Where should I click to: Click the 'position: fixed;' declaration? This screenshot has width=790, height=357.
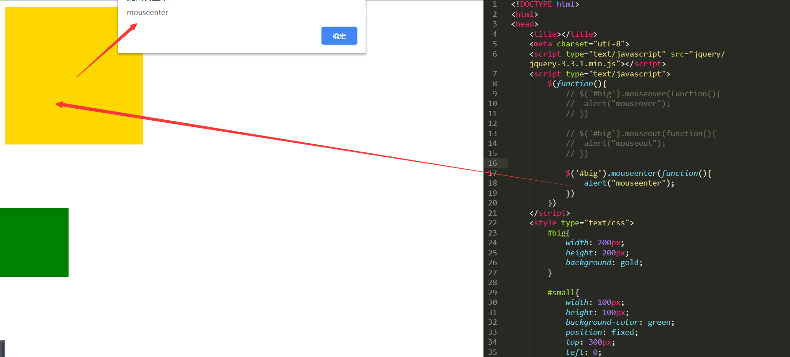click(x=602, y=332)
